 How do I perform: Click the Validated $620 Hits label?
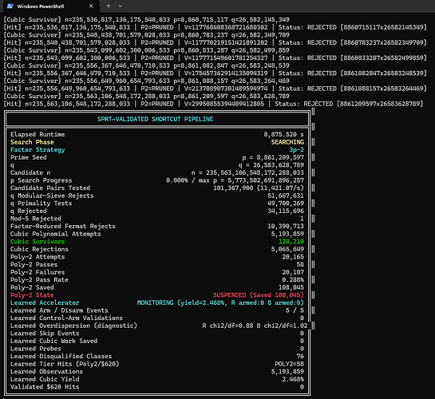point(45,387)
